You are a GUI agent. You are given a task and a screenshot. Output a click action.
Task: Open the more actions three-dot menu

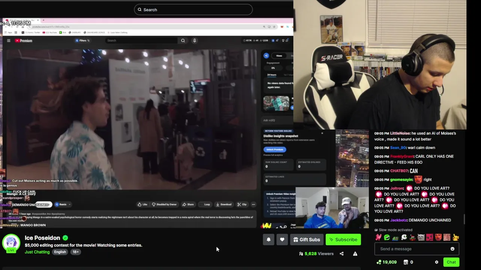254,204
